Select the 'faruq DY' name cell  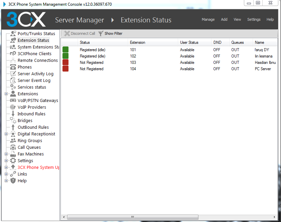262,50
